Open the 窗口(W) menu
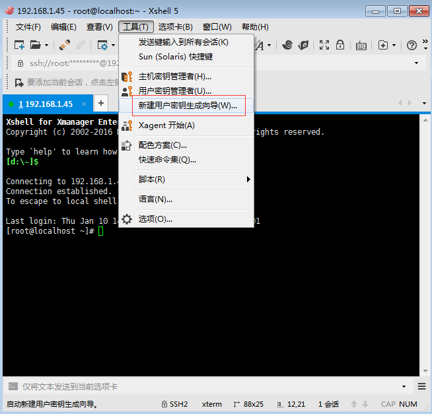 (217, 27)
